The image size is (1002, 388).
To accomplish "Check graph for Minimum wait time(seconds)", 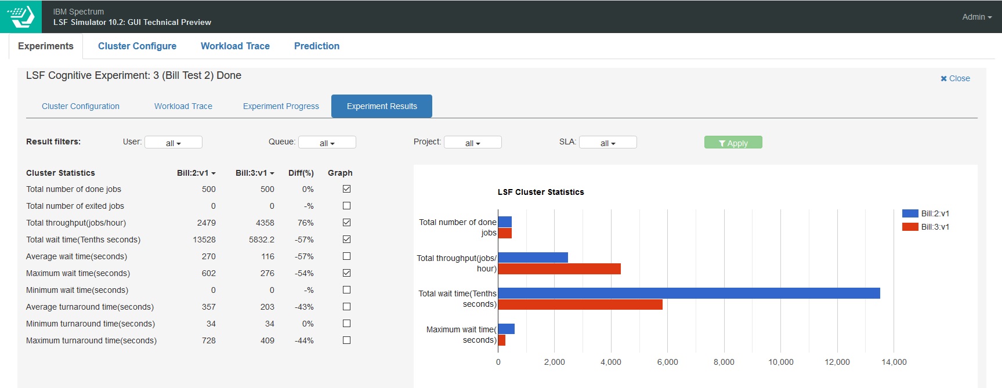I will (x=347, y=290).
